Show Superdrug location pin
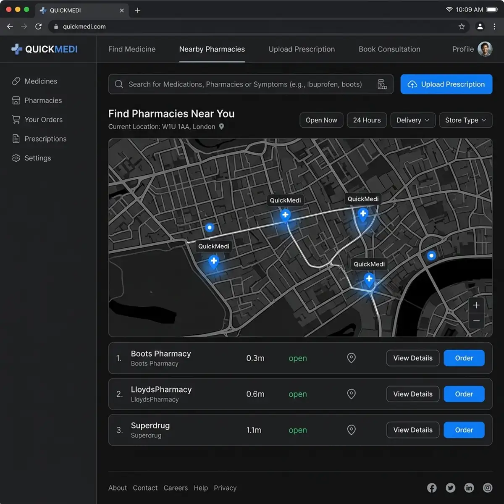The width and height of the screenshot is (504, 504). [x=352, y=430]
